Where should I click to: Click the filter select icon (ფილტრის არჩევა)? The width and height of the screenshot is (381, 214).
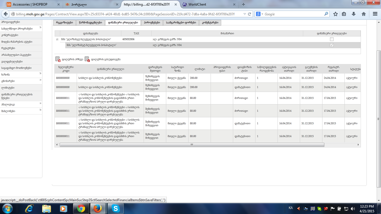(x=58, y=59)
